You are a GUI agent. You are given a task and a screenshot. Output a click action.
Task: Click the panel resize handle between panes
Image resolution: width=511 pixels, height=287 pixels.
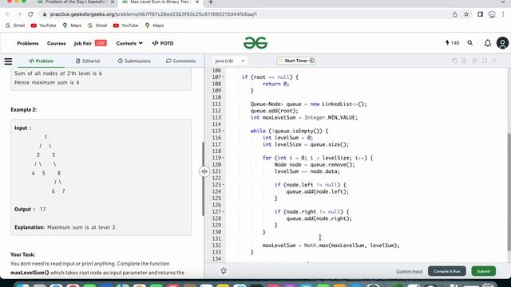coord(204,171)
